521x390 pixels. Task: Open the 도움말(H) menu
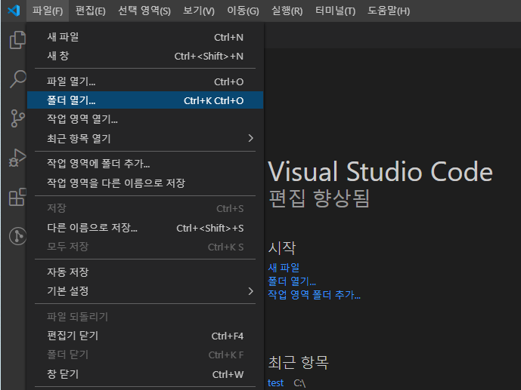389,11
